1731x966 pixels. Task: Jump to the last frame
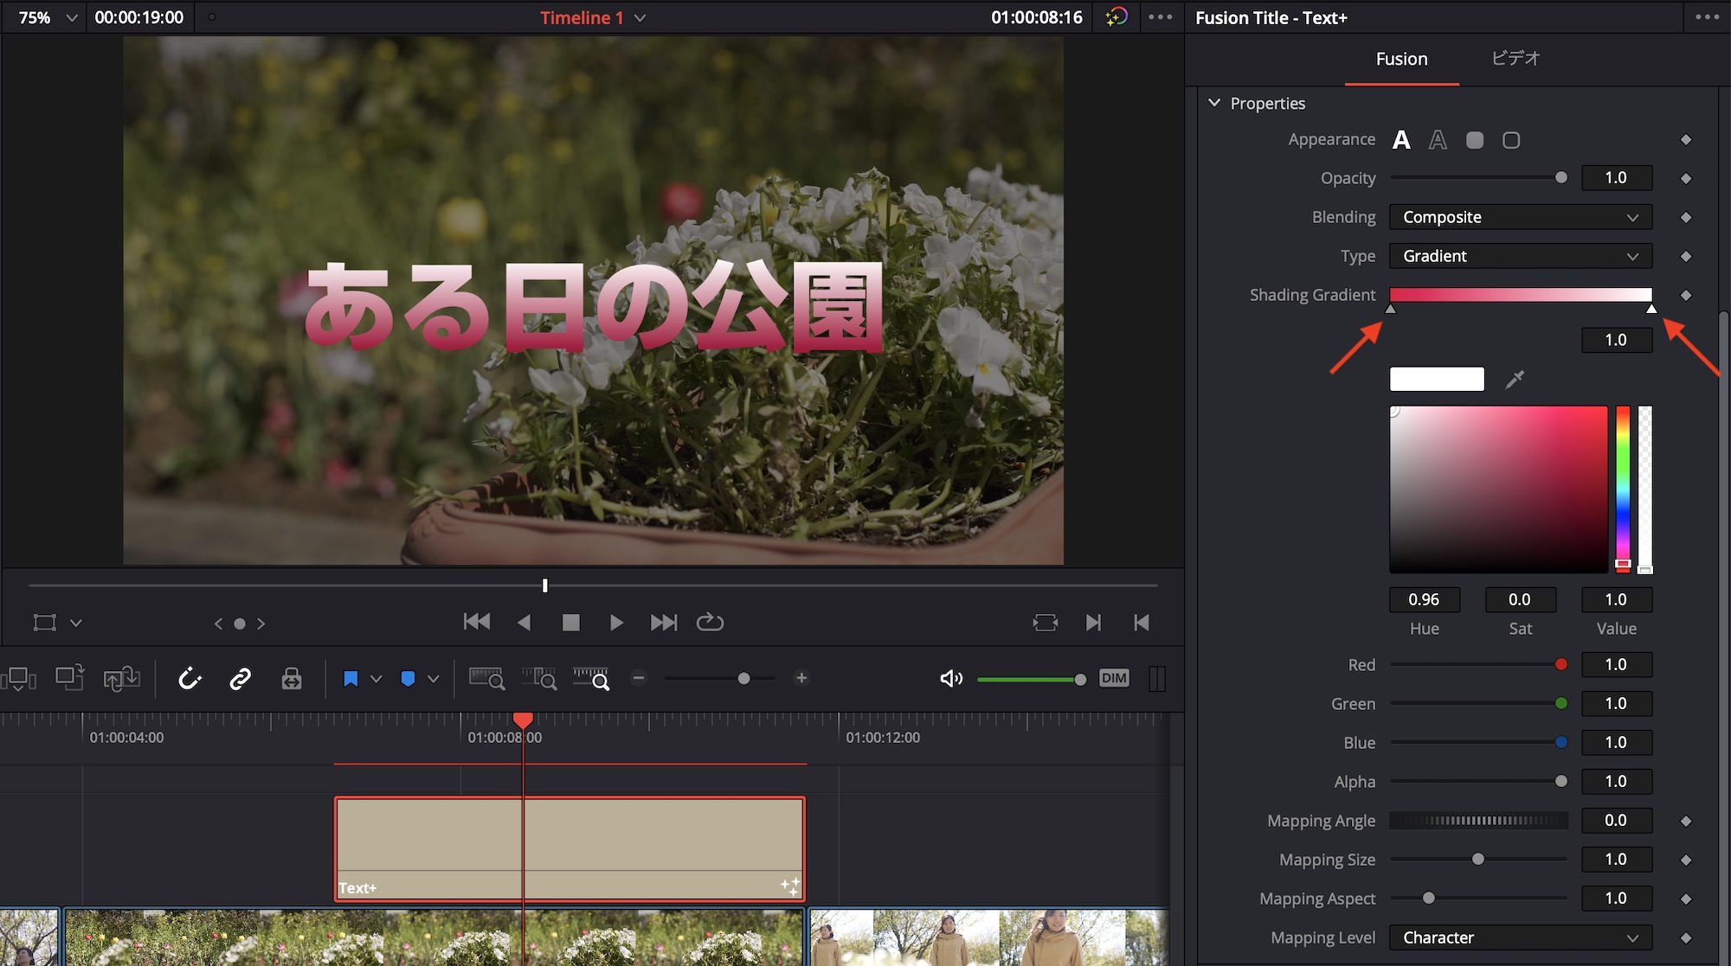pyautogui.click(x=664, y=623)
